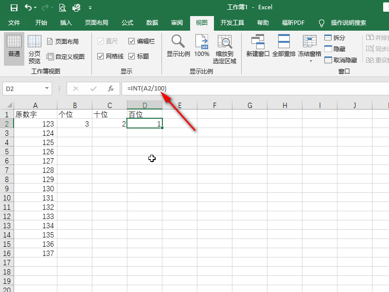Switch to the 公式 Formulas tab

click(x=127, y=23)
